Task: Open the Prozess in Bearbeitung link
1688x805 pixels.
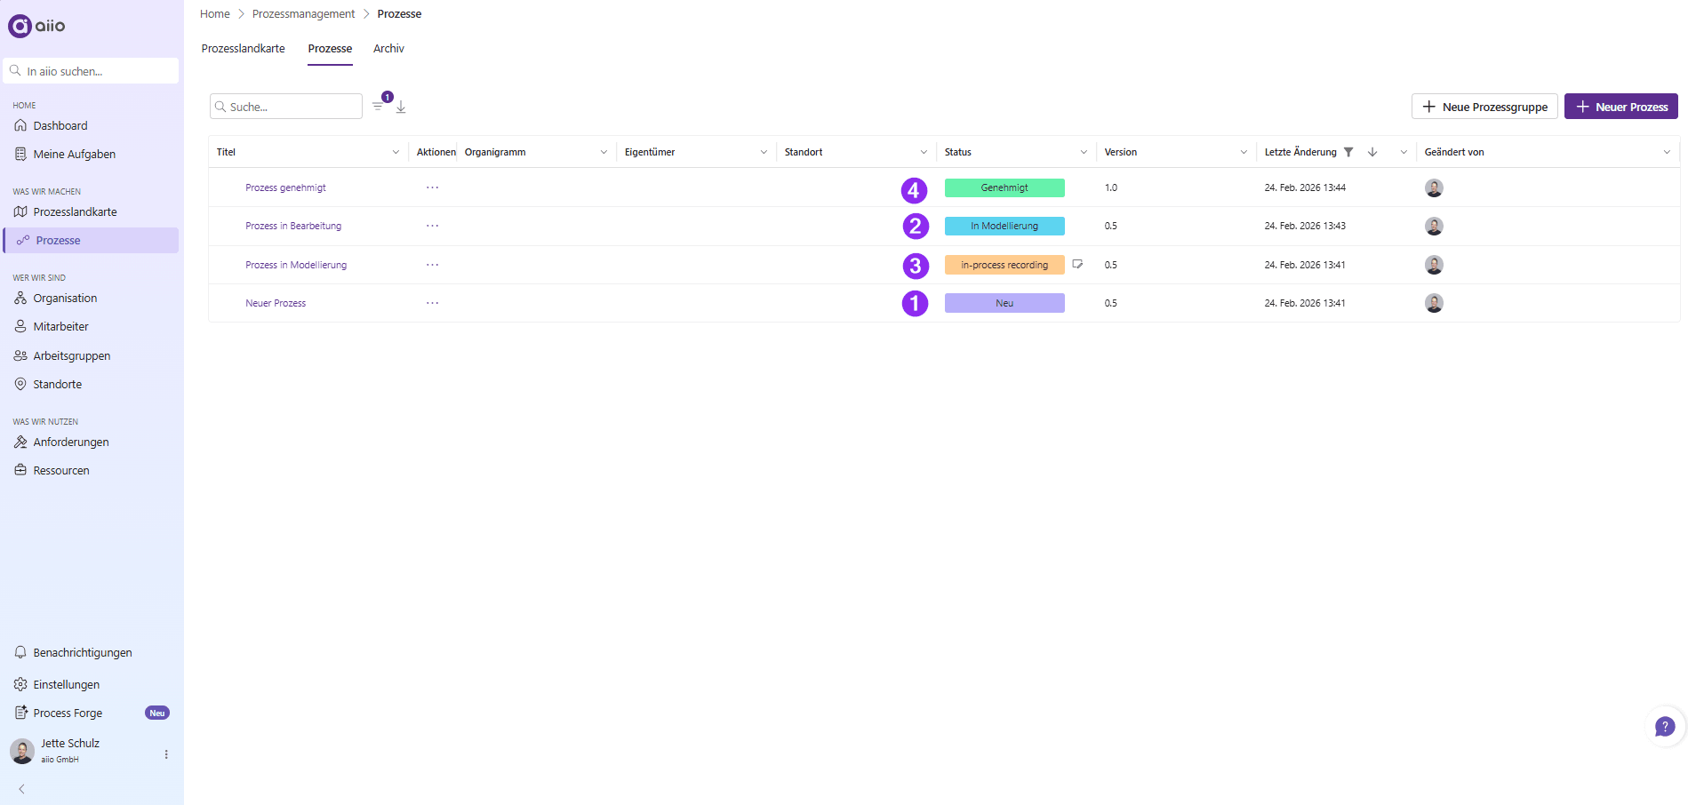Action: pos(293,226)
